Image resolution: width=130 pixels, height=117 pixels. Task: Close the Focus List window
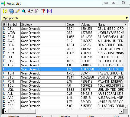[x=123, y=2]
